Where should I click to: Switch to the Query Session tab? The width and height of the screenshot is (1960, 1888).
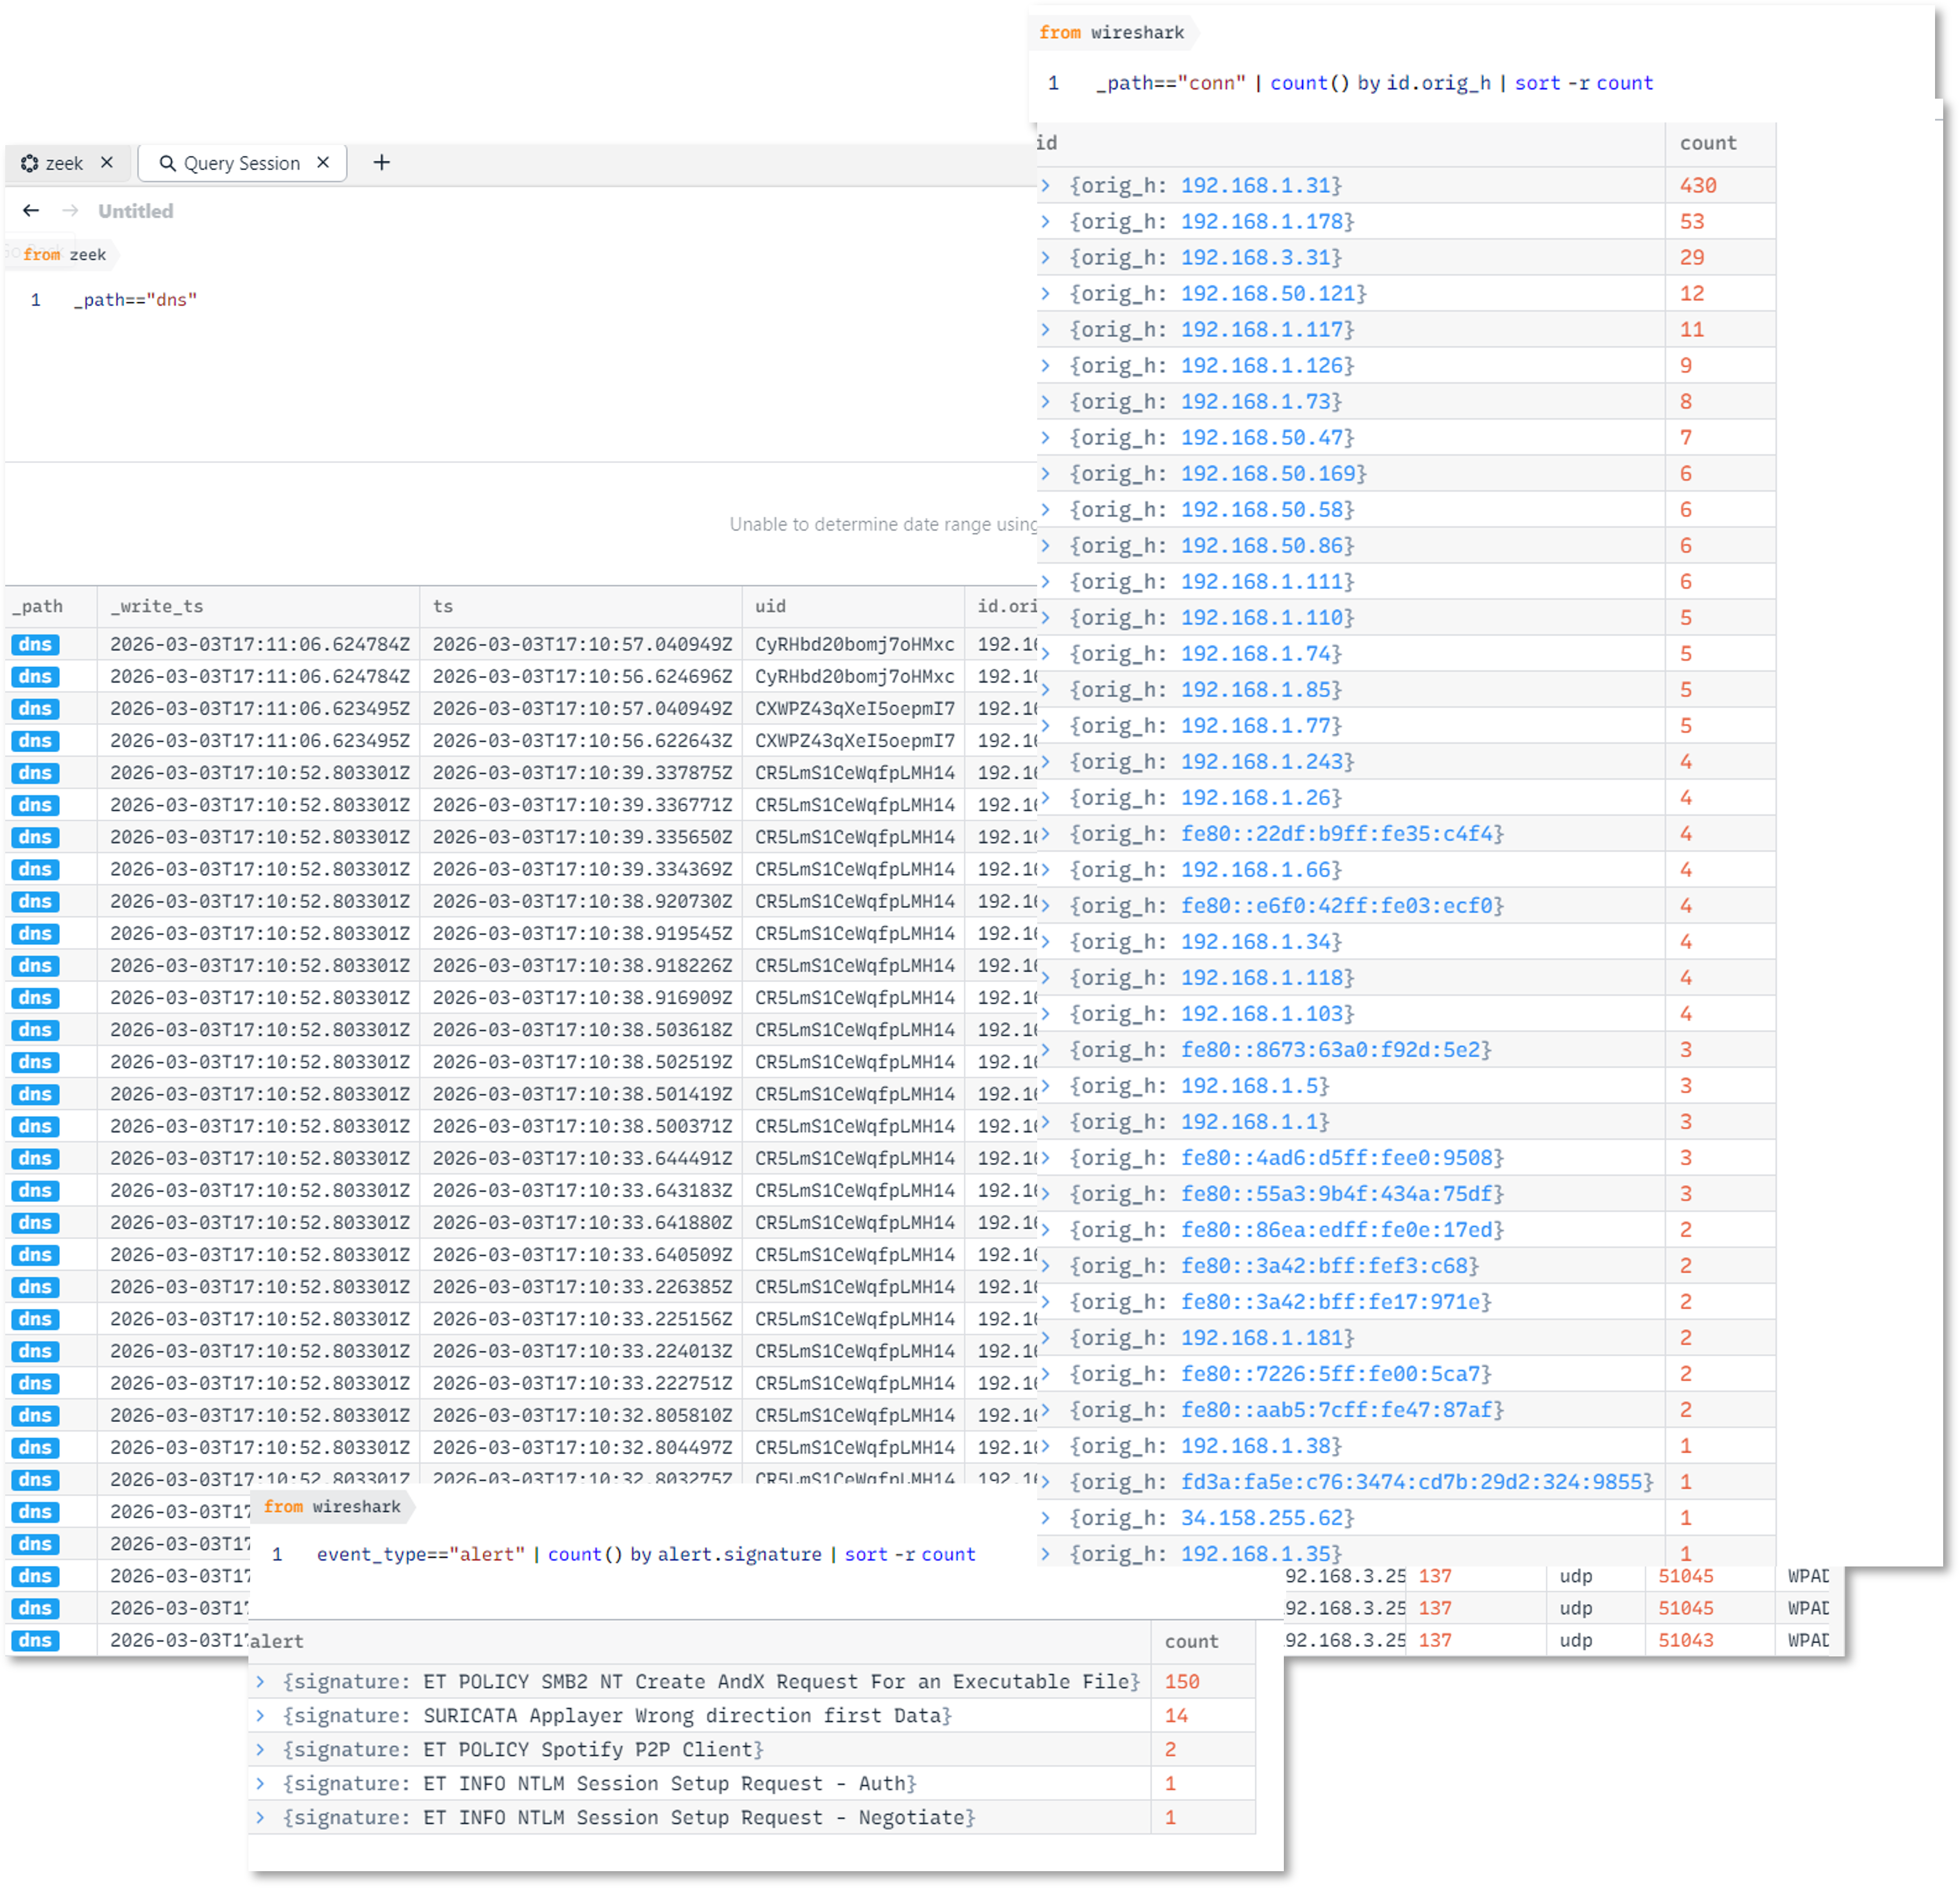coord(241,163)
